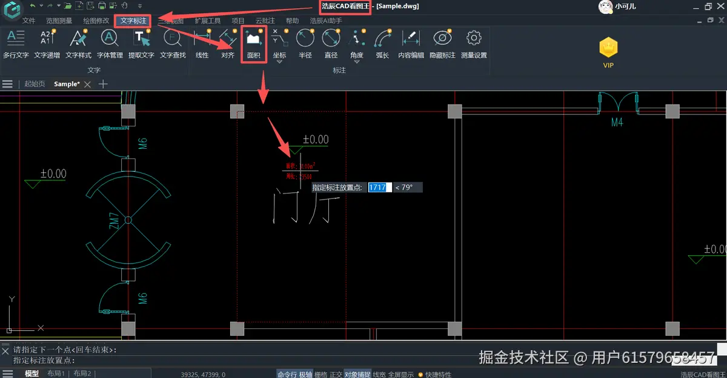
Task: Toggle 栅格 grid in status bar
Action: click(321, 374)
